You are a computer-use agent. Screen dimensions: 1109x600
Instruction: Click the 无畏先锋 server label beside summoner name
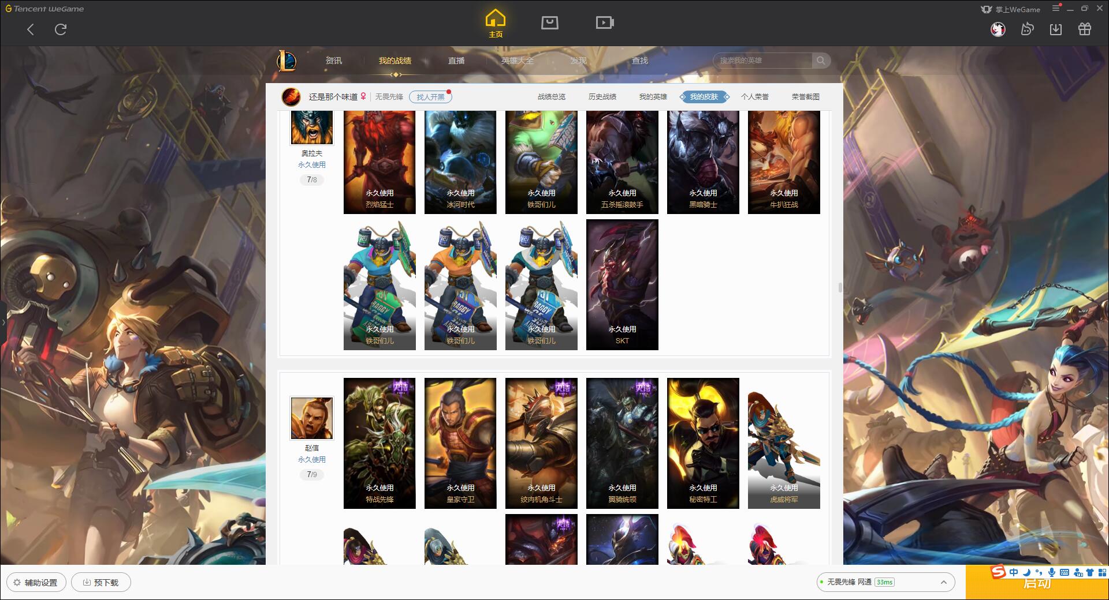pyautogui.click(x=389, y=97)
